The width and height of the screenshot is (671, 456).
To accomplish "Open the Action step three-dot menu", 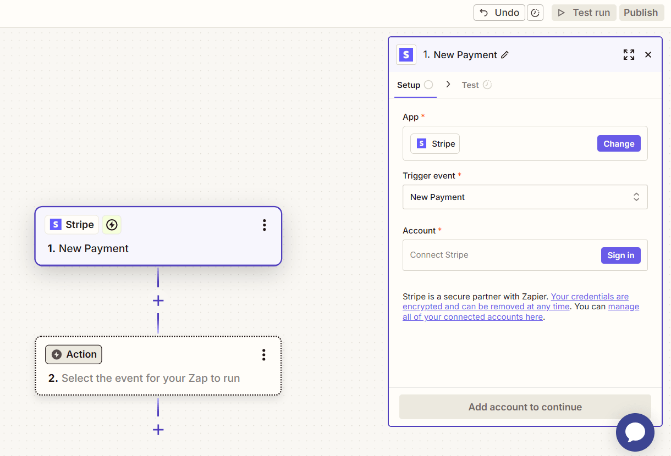I will coord(264,355).
